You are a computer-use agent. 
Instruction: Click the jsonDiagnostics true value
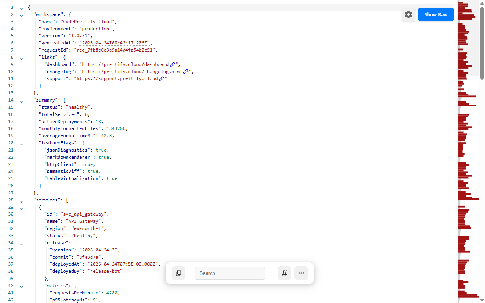(x=101, y=150)
